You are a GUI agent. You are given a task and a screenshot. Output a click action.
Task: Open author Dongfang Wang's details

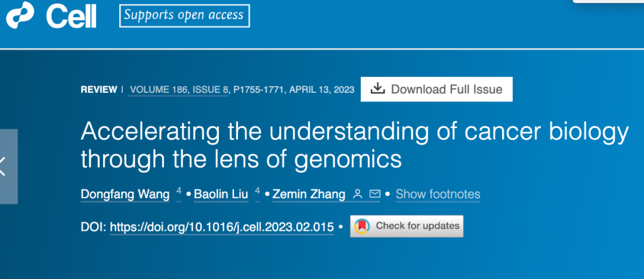coord(125,194)
